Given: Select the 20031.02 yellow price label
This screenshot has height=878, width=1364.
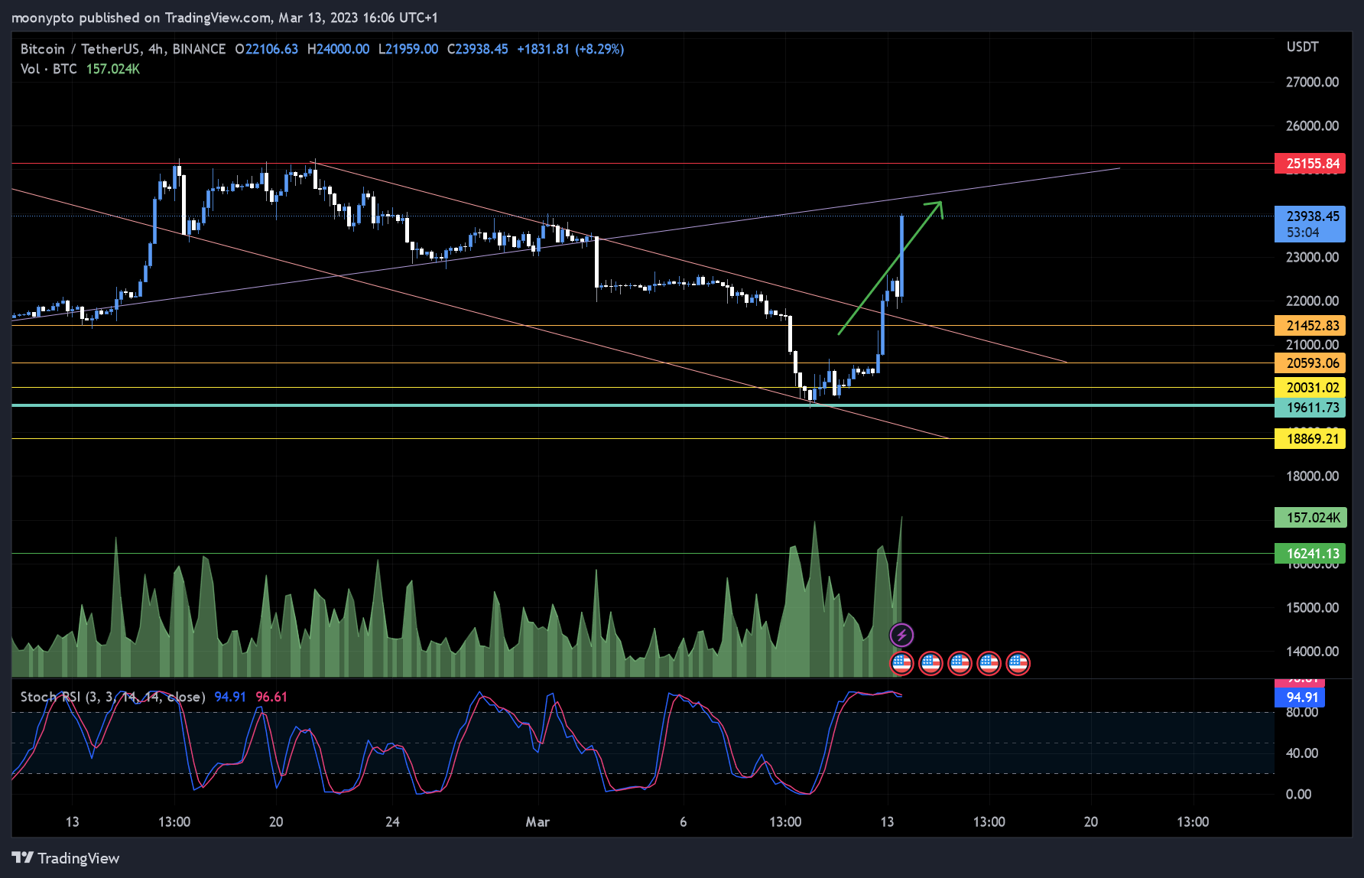Looking at the screenshot, I should coord(1310,388).
